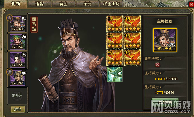194x117 pixels.
Task: Switch to the 宴会 tab
Action: (63, 4)
